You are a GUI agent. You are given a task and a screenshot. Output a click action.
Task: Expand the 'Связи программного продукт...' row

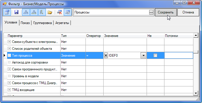[x=9, y=69]
